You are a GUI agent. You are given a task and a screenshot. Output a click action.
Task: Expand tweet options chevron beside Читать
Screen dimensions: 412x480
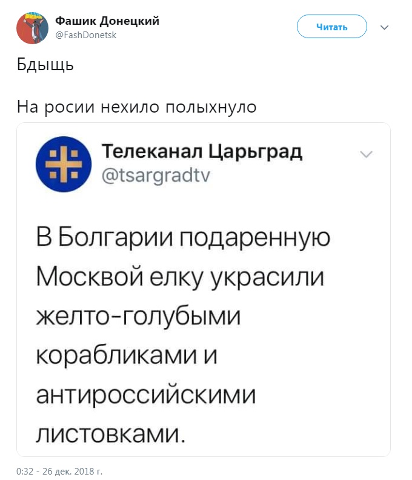click(384, 27)
